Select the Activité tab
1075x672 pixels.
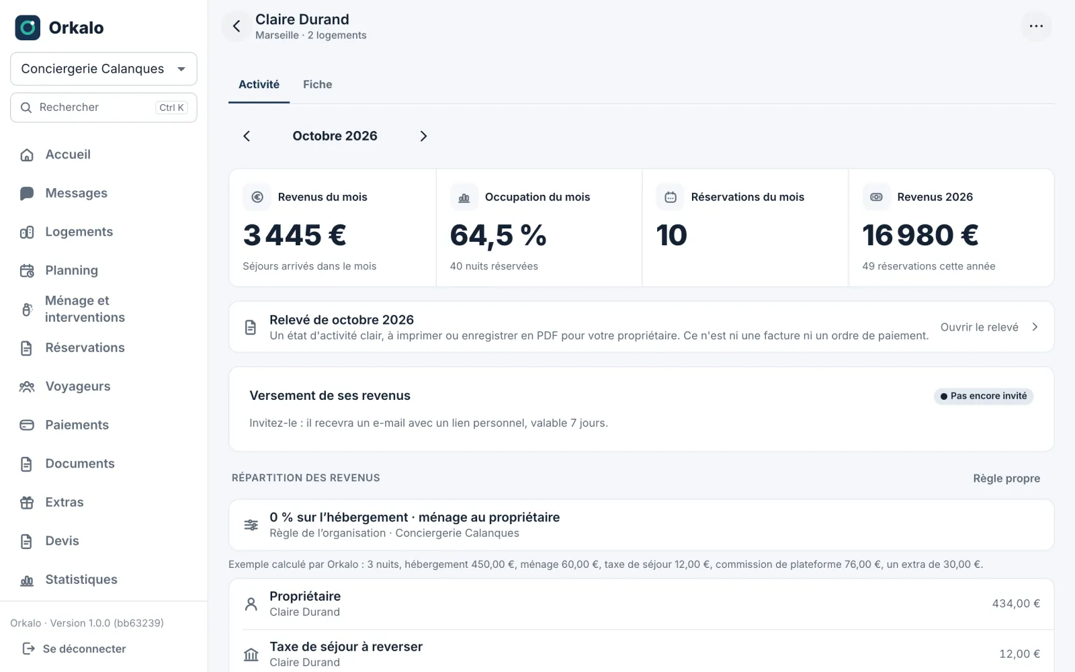coord(259,85)
